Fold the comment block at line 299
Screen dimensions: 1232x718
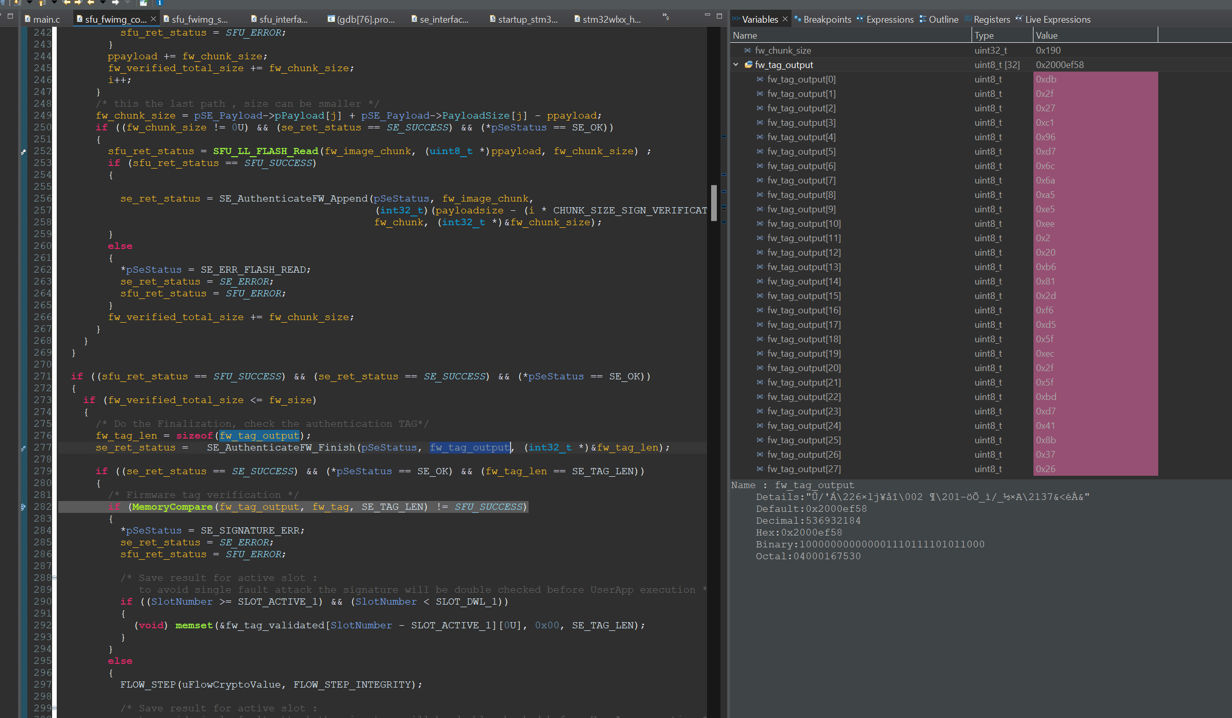[55, 709]
